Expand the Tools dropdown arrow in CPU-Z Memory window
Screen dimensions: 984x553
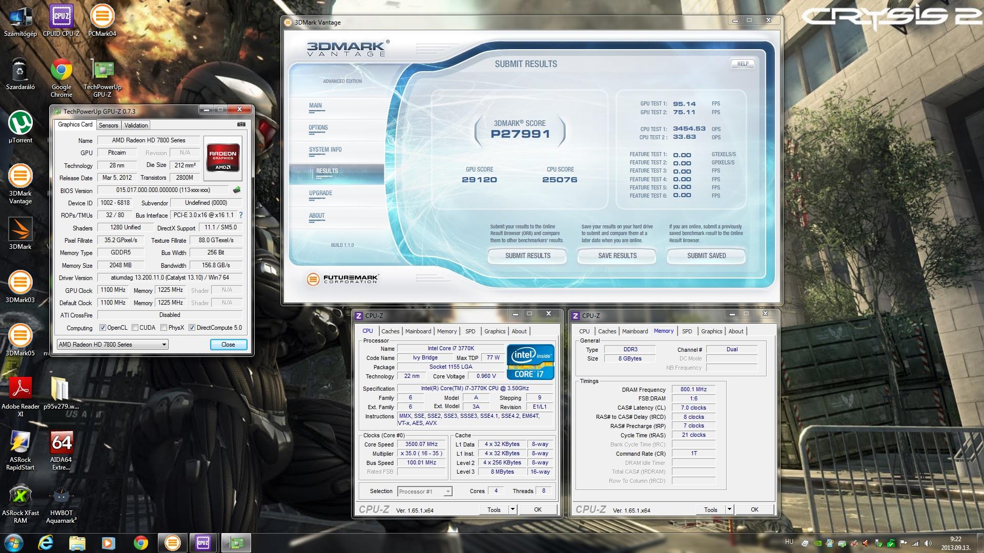(x=729, y=509)
